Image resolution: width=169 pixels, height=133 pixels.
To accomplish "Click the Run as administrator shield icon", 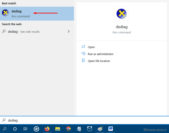I will point(83,54).
